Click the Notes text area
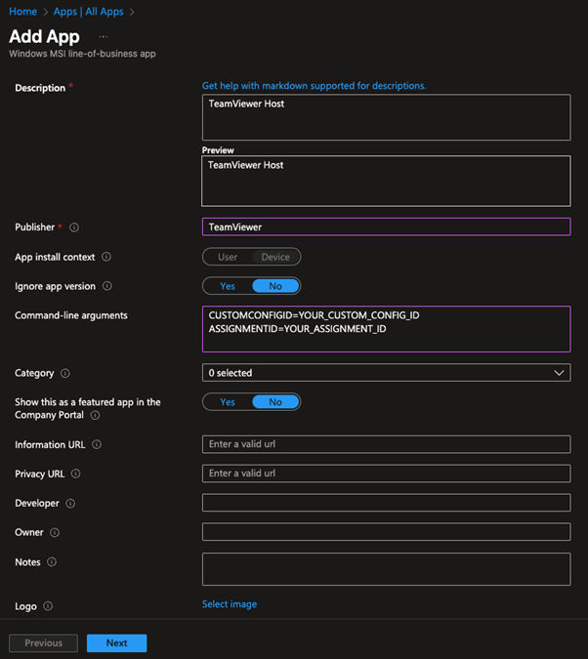This screenshot has height=659, width=588. click(x=386, y=569)
